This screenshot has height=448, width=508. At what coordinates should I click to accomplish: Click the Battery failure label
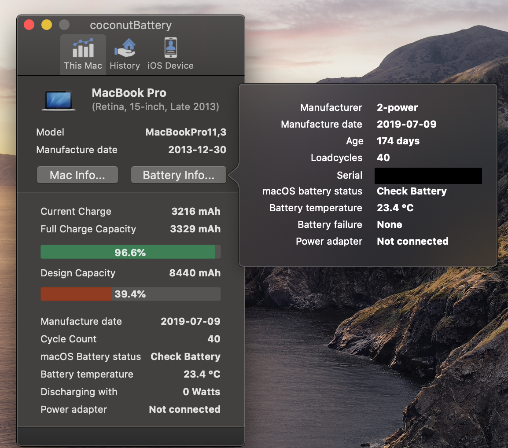point(330,224)
